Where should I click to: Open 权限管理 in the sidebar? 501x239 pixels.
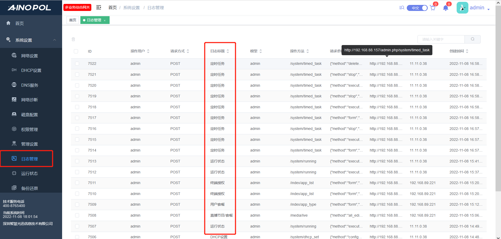point(29,130)
